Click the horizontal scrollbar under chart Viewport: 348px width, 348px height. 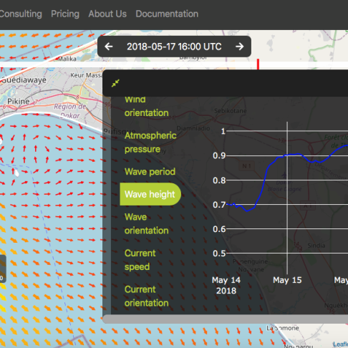tap(225, 319)
